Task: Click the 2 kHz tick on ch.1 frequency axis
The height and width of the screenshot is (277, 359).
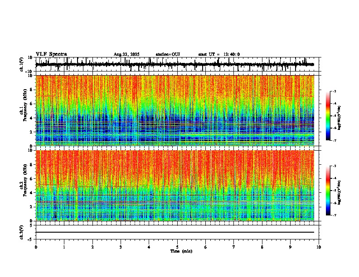Action: (x=32, y=132)
